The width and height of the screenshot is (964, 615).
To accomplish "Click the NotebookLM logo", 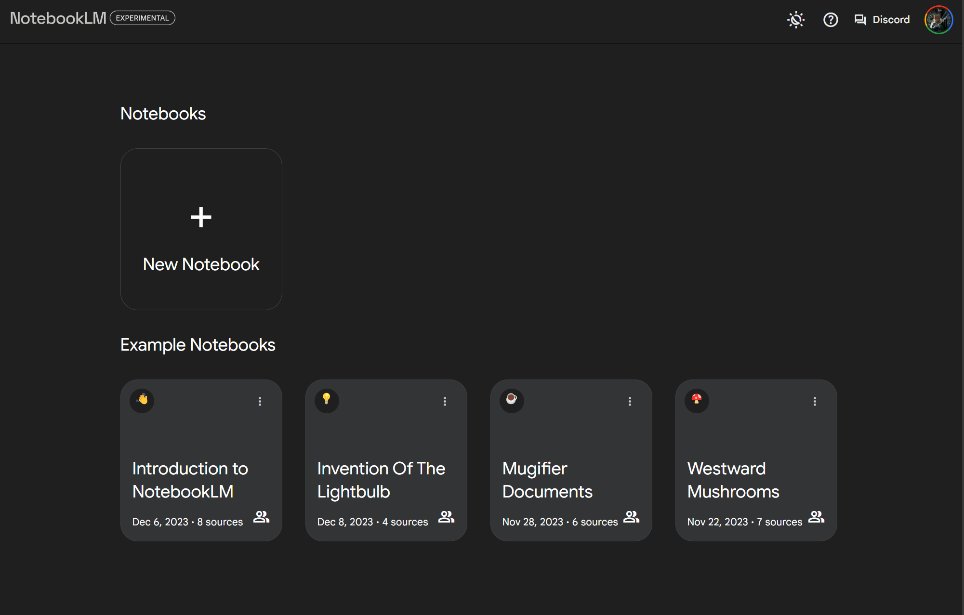I will (58, 18).
